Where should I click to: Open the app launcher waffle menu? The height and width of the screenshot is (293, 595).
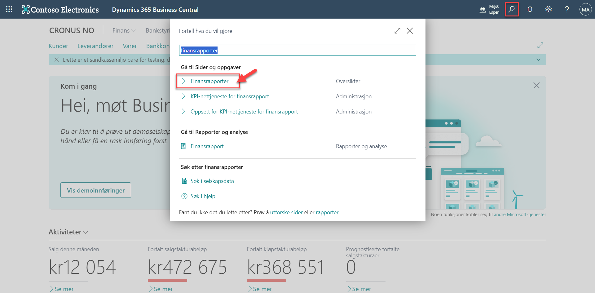pyautogui.click(x=9, y=9)
